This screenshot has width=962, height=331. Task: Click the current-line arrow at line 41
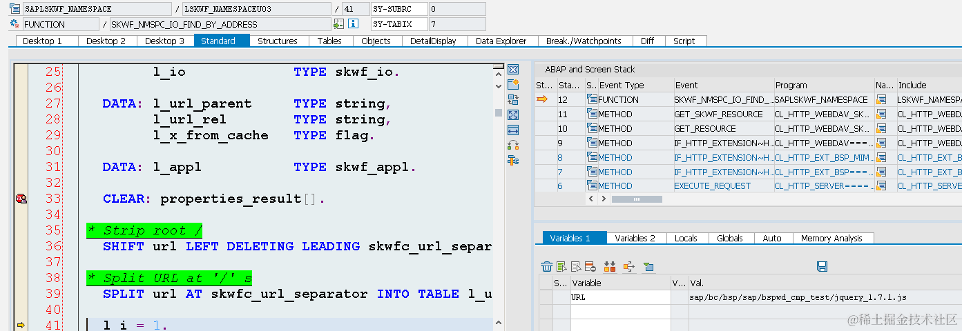click(x=20, y=325)
